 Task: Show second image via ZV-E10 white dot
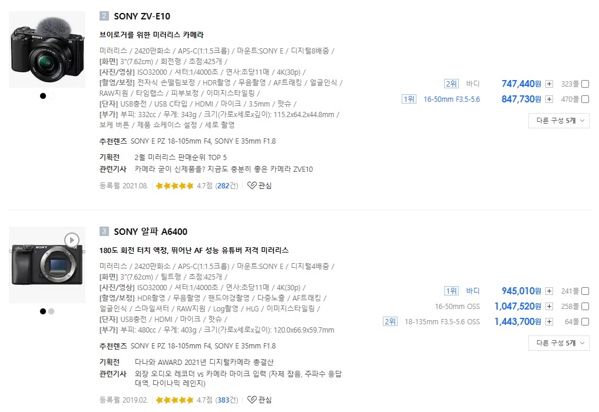[51, 96]
